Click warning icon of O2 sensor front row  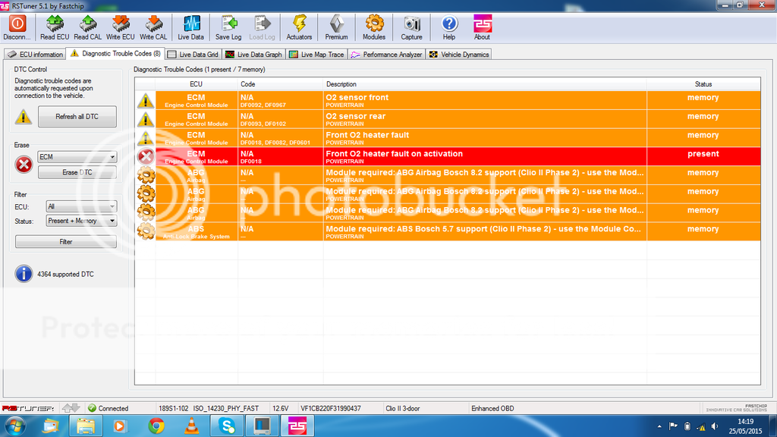coord(146,101)
